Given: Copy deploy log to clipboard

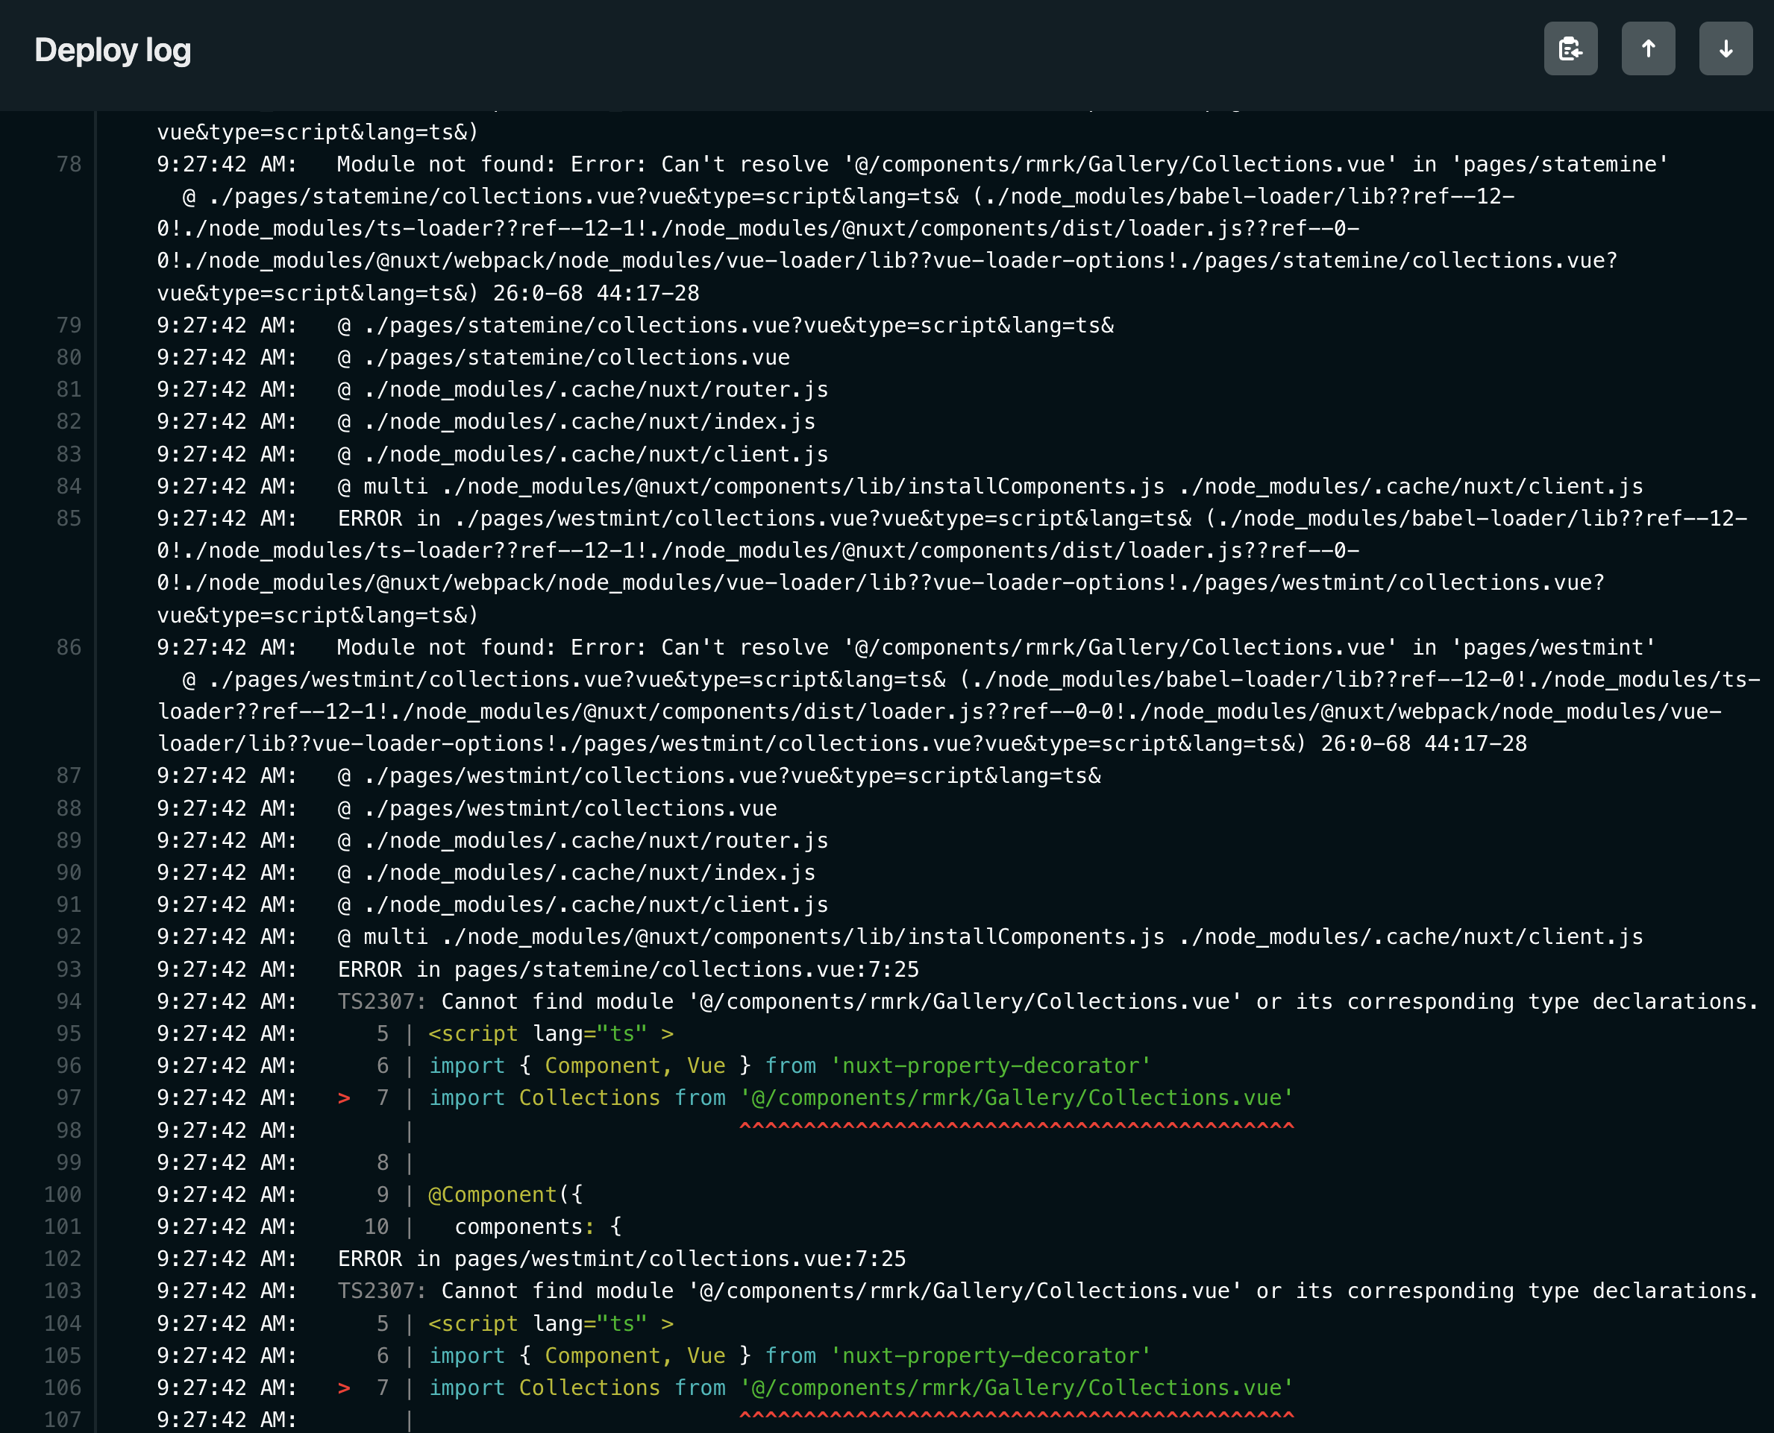Looking at the screenshot, I should (x=1570, y=49).
